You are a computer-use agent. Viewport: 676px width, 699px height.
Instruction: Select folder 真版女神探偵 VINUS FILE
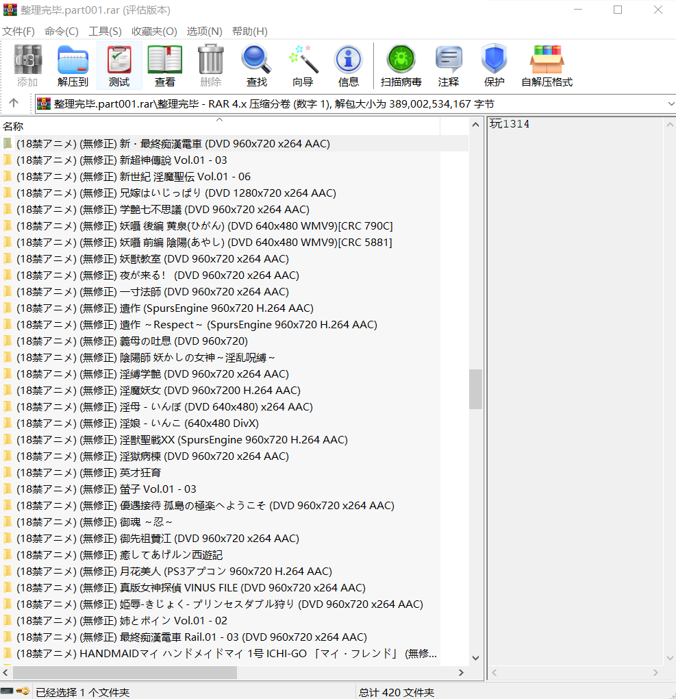coord(191,587)
